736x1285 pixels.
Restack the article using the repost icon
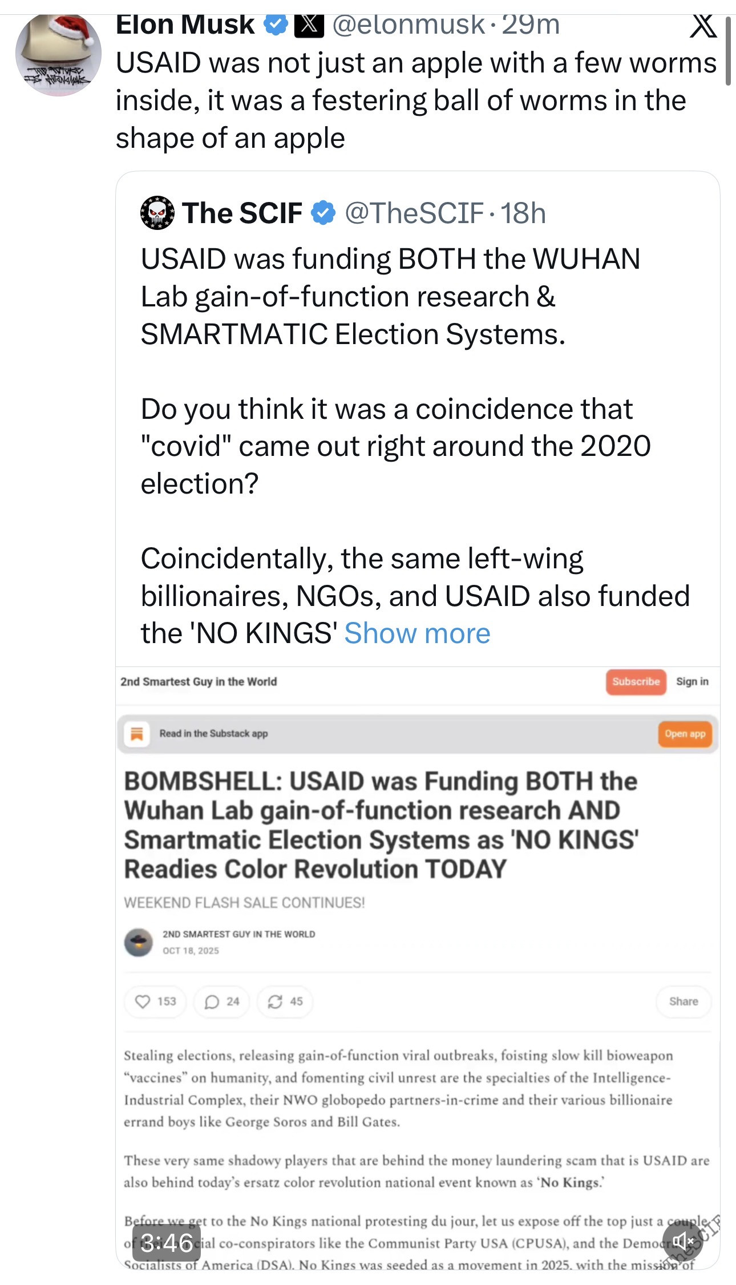coord(275,1001)
